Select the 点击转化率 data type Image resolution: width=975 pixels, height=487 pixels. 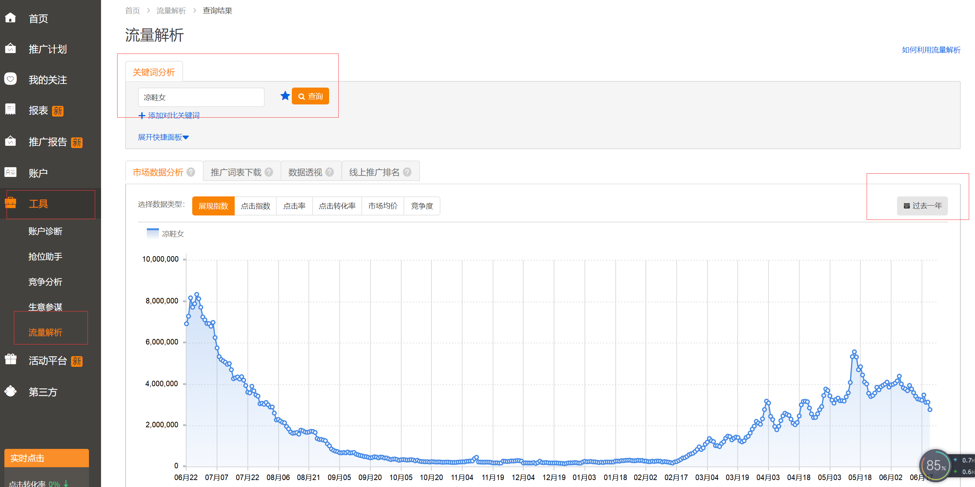[x=337, y=206]
